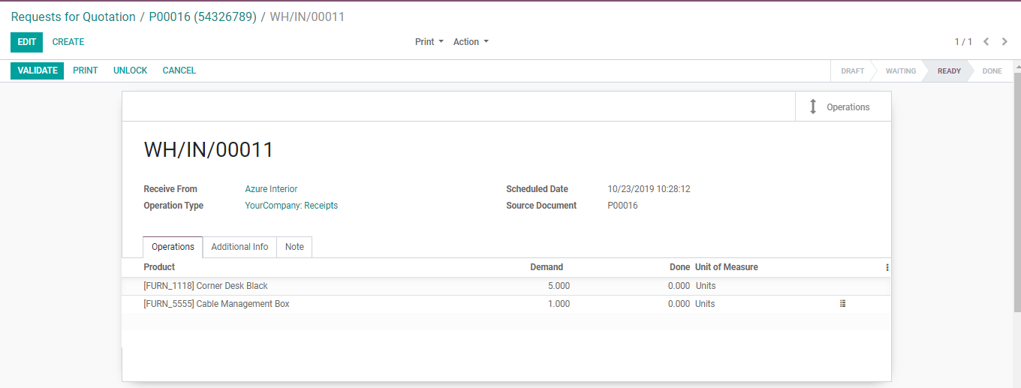Cancel the transfer with CANCEL button
The image size is (1021, 388).
(179, 71)
